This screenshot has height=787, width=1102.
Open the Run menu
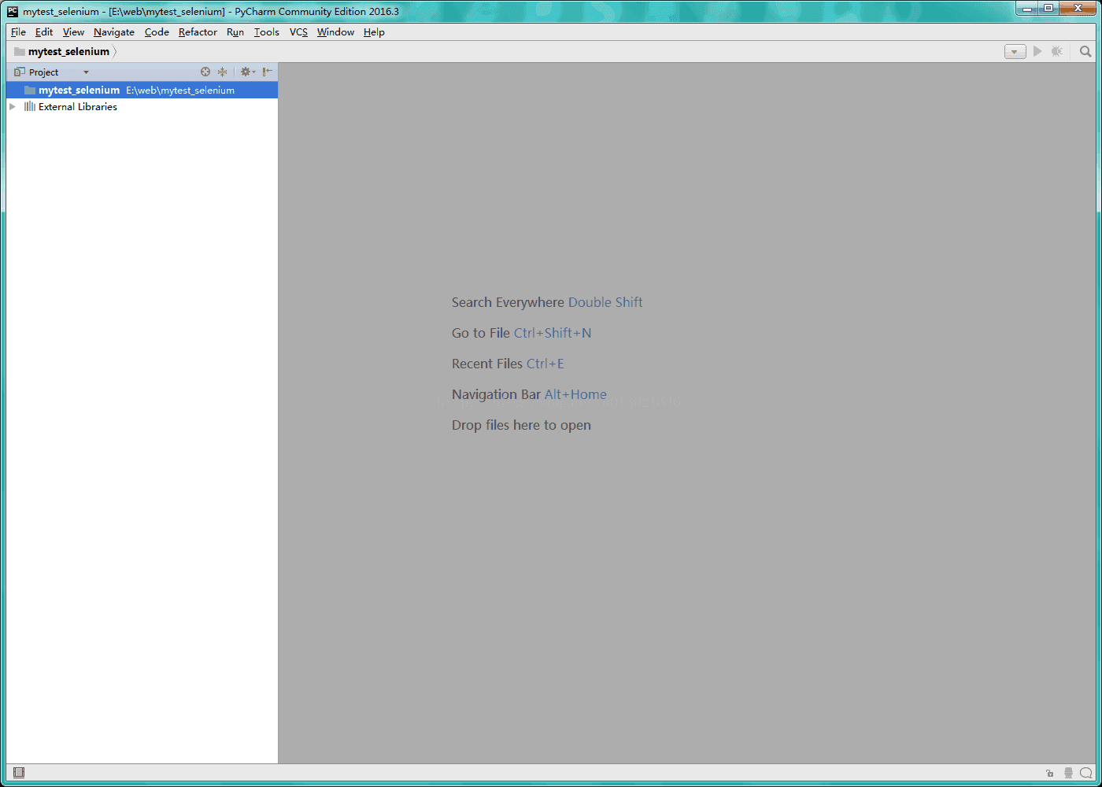click(x=235, y=32)
